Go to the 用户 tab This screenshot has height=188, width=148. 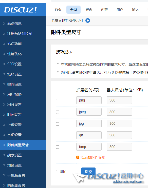pyautogui.click(x=120, y=10)
